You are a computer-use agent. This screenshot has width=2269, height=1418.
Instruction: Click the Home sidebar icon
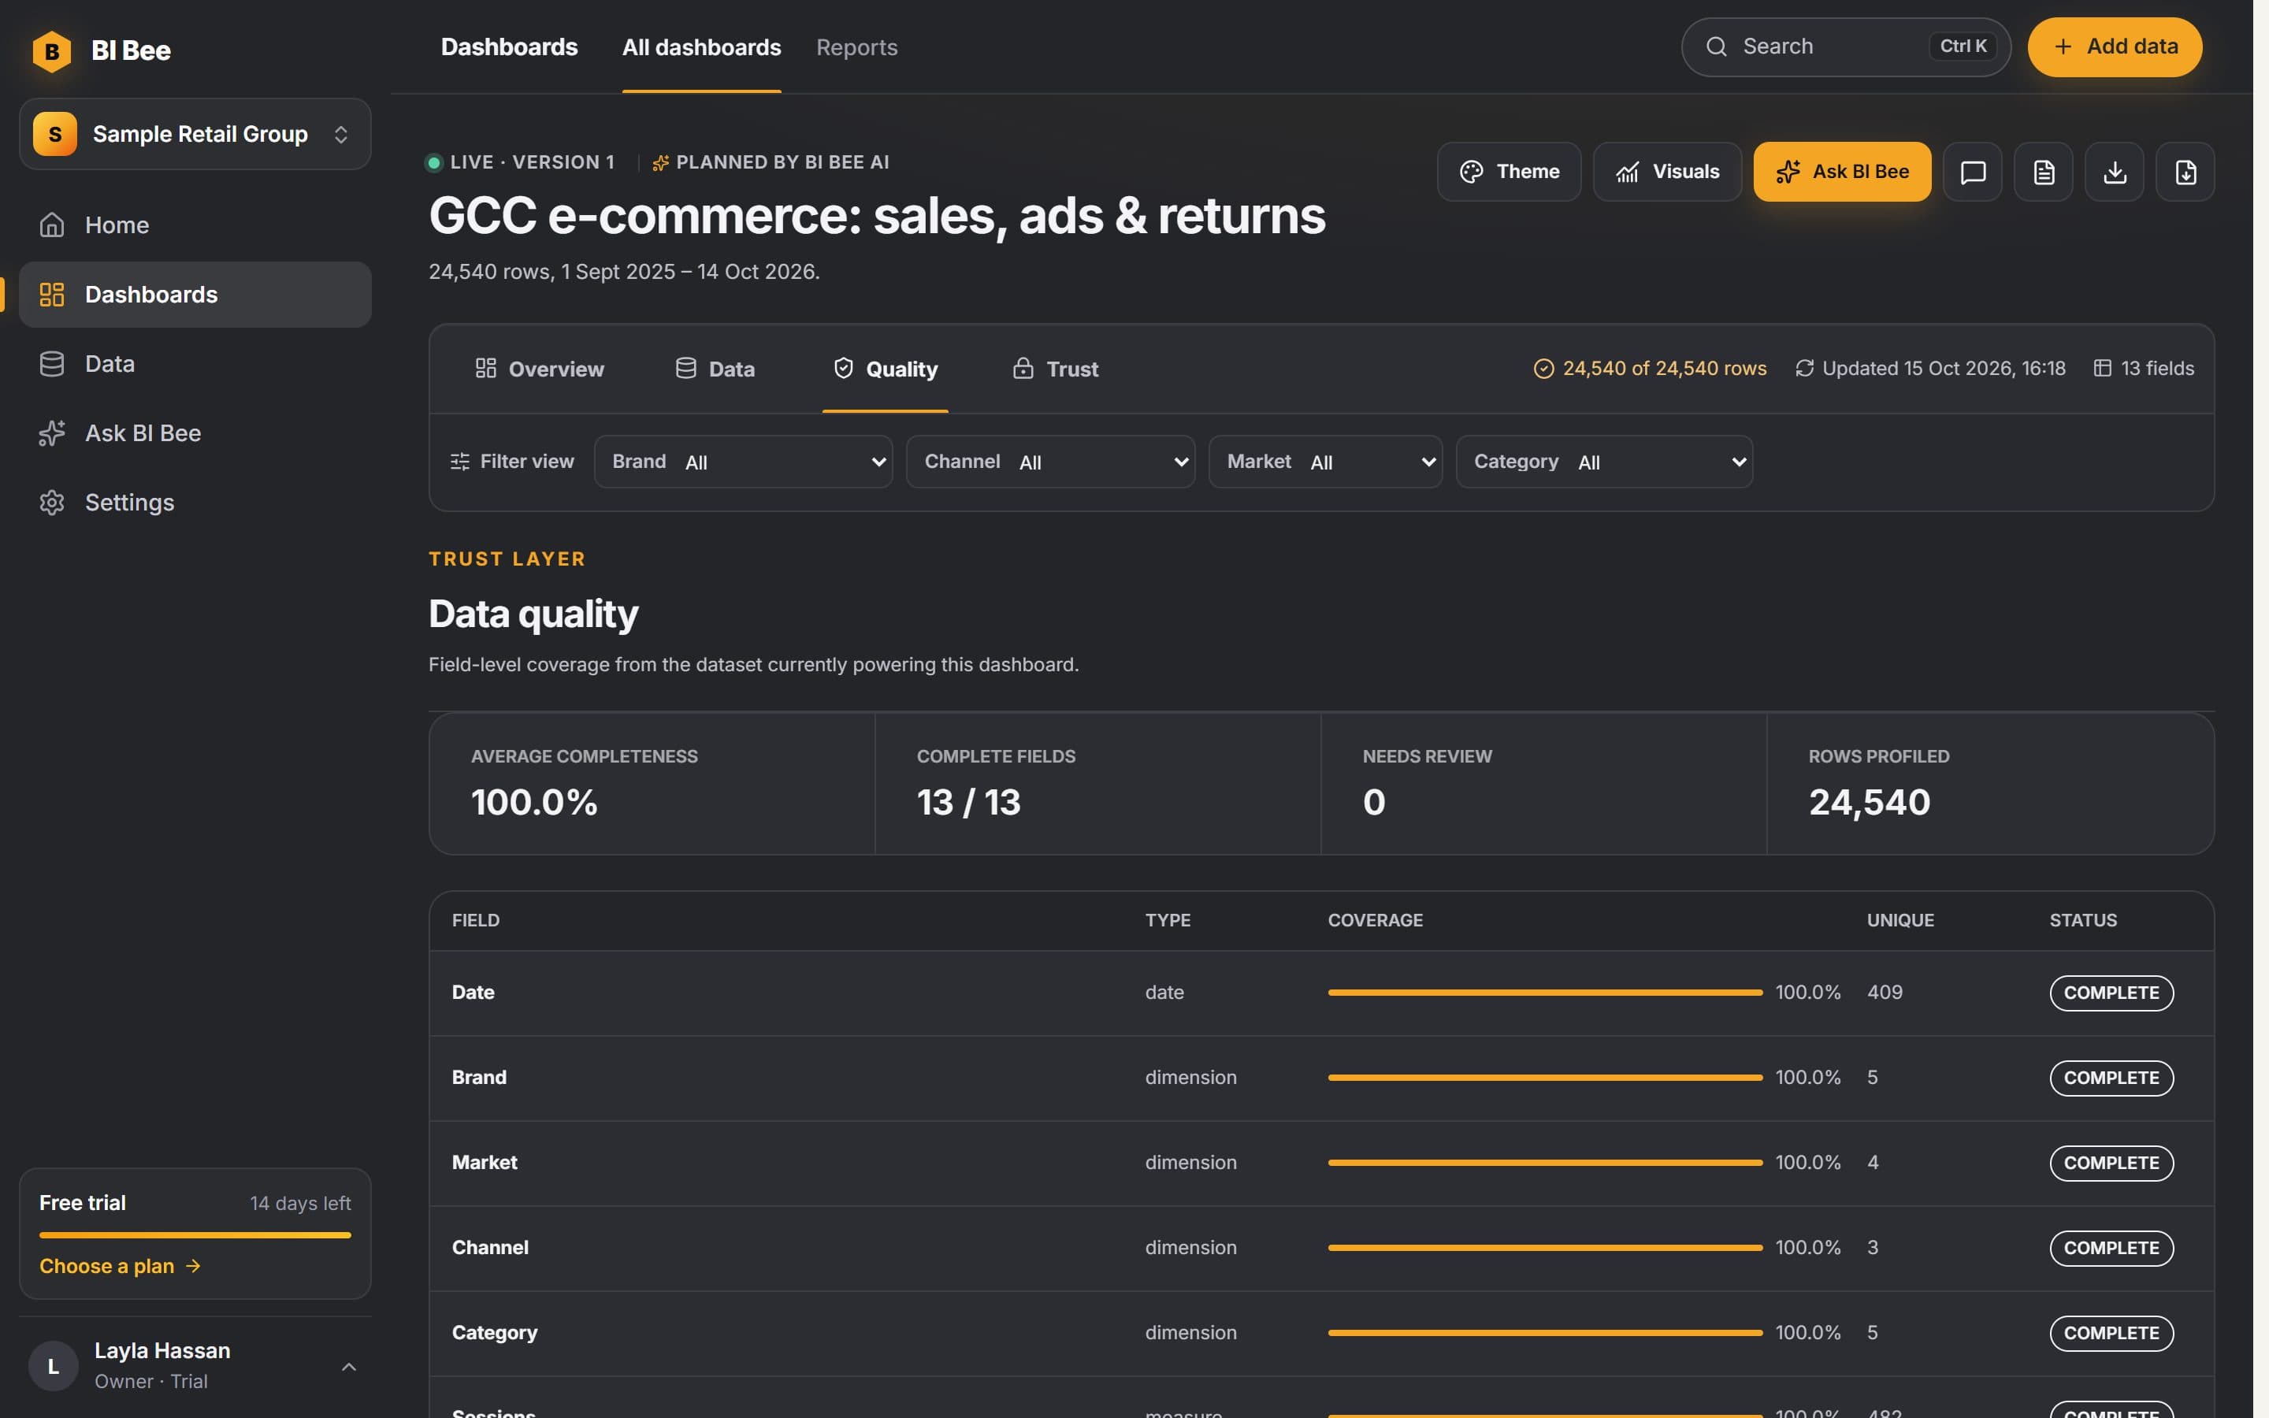click(51, 225)
